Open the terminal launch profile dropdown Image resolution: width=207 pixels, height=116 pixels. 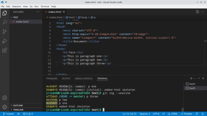(194, 79)
